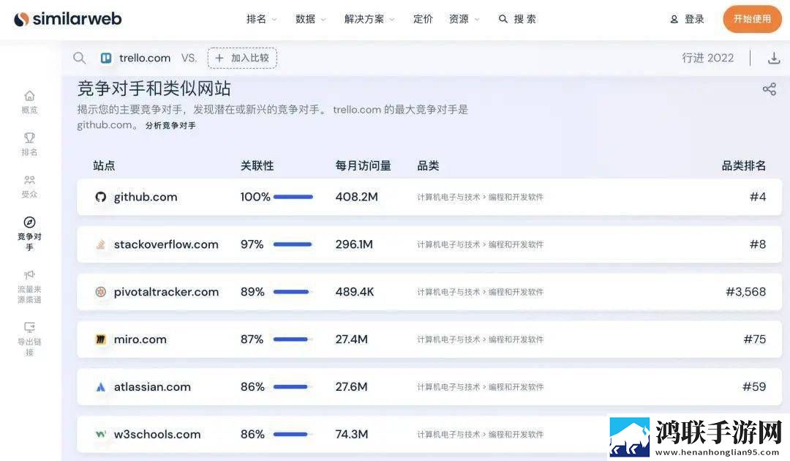Click the 489.4K monthly visits value
Image resolution: width=790 pixels, height=461 pixels.
point(355,292)
